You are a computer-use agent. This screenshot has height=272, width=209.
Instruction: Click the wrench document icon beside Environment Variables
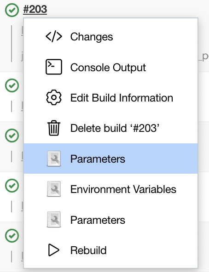54,189
